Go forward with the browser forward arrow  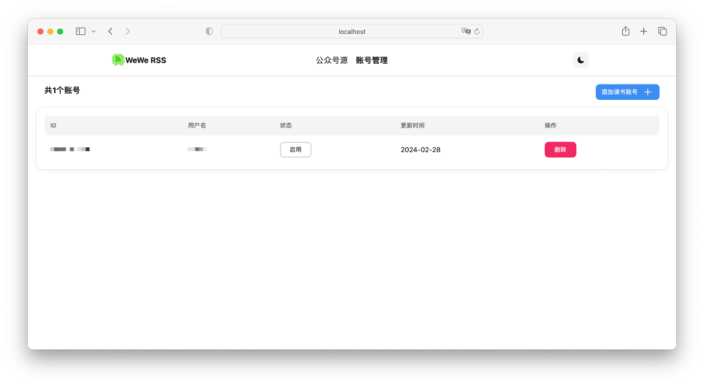[x=128, y=31]
